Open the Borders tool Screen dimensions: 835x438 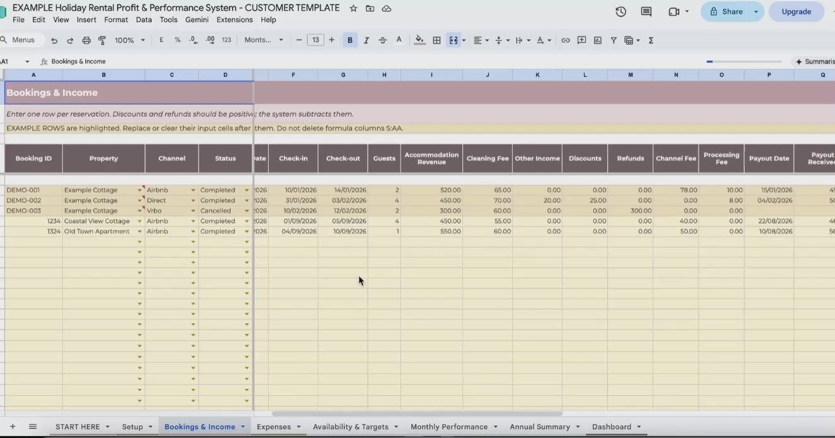tap(436, 40)
